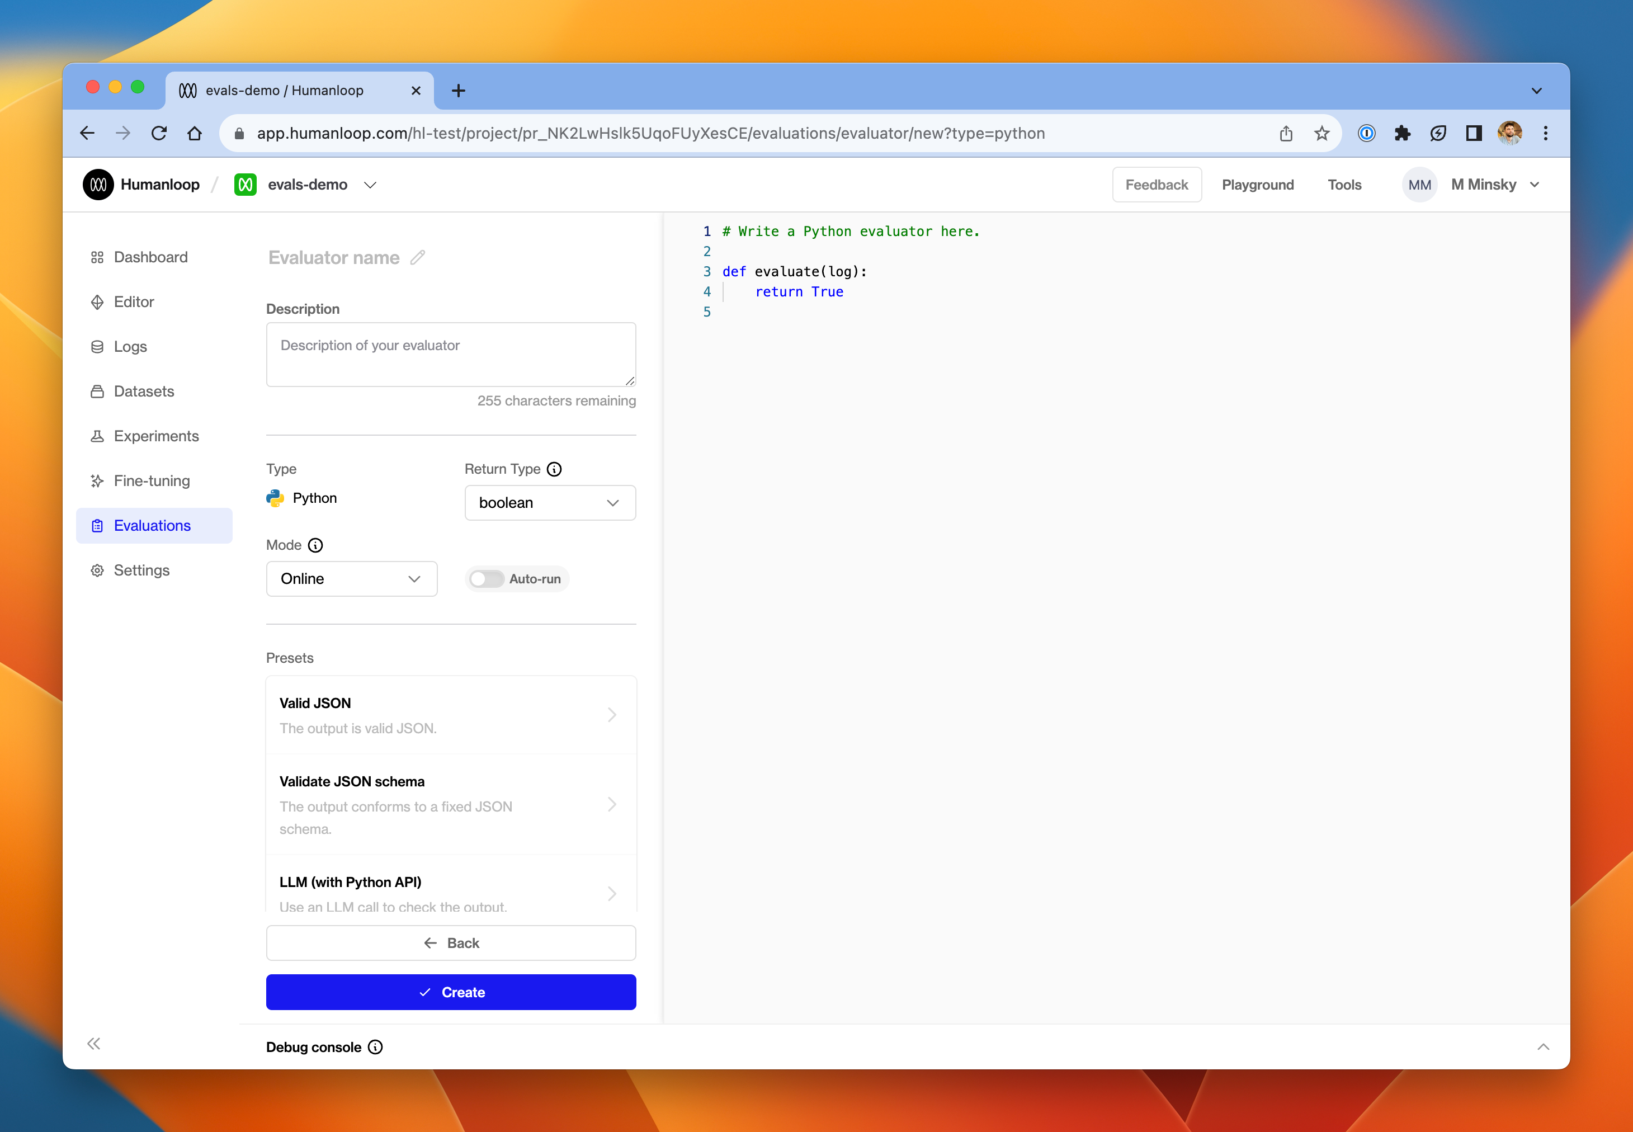Screen dimensions: 1633x1132
Task: Click the 'def evaluate(log):' code line
Action: [794, 272]
